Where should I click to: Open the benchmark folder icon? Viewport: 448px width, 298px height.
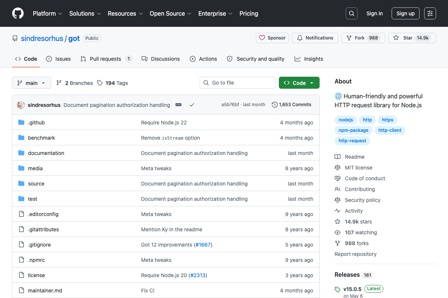pos(21,138)
